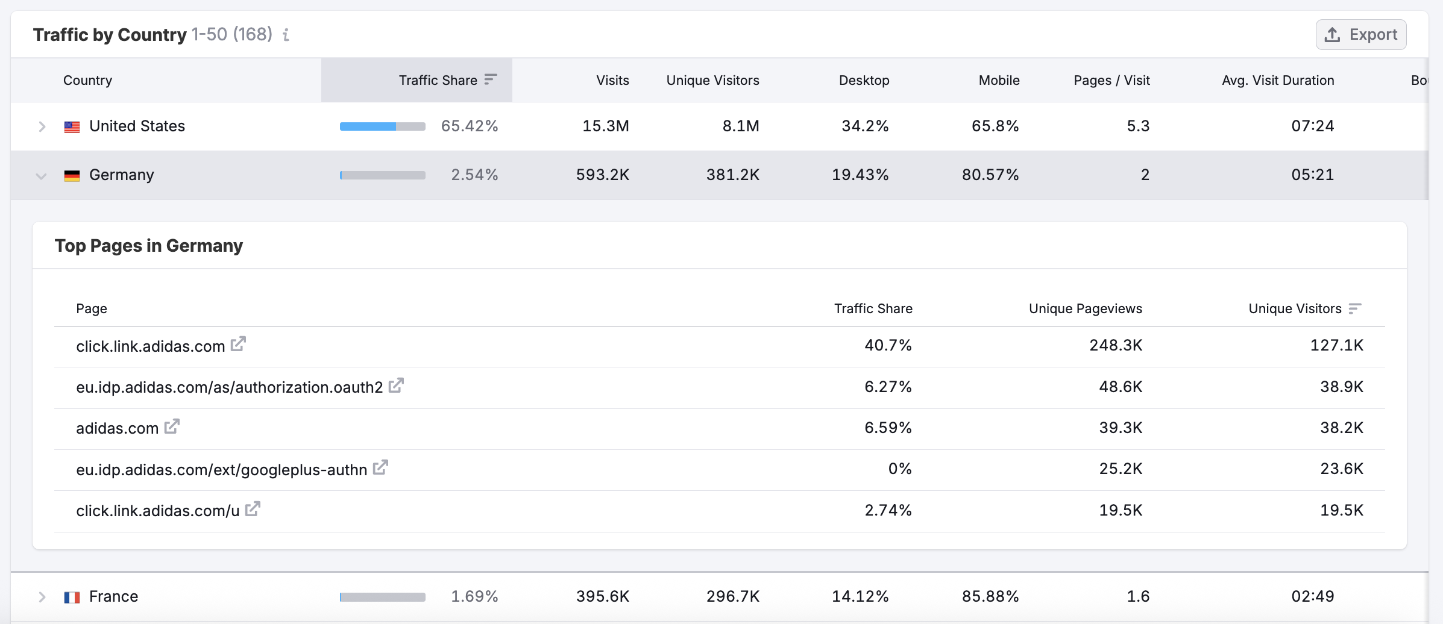Click the United States traffic share bar
1443x624 pixels.
click(x=383, y=126)
